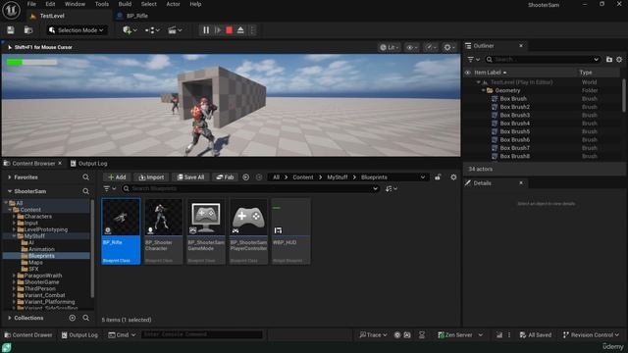The height and width of the screenshot is (353, 628).
Task: Open the browse-content icon next to the save icon
Action: [x=28, y=30]
